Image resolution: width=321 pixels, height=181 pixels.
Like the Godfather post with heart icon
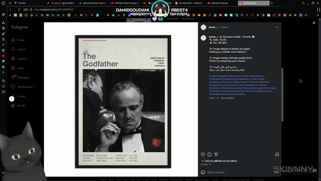click(x=203, y=155)
